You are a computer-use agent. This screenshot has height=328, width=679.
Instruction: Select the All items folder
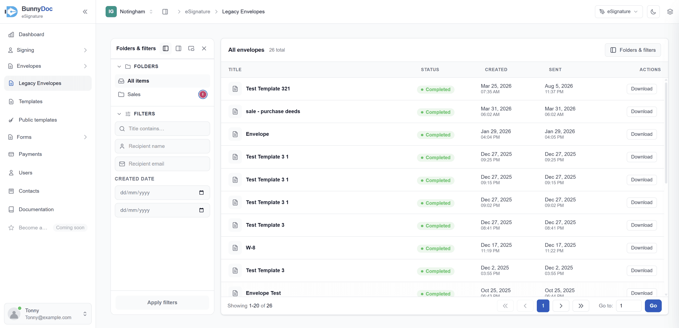click(162, 81)
